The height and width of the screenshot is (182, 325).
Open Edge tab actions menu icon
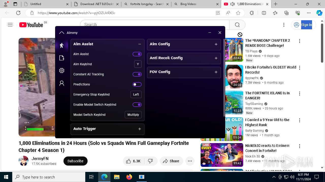(15, 4)
